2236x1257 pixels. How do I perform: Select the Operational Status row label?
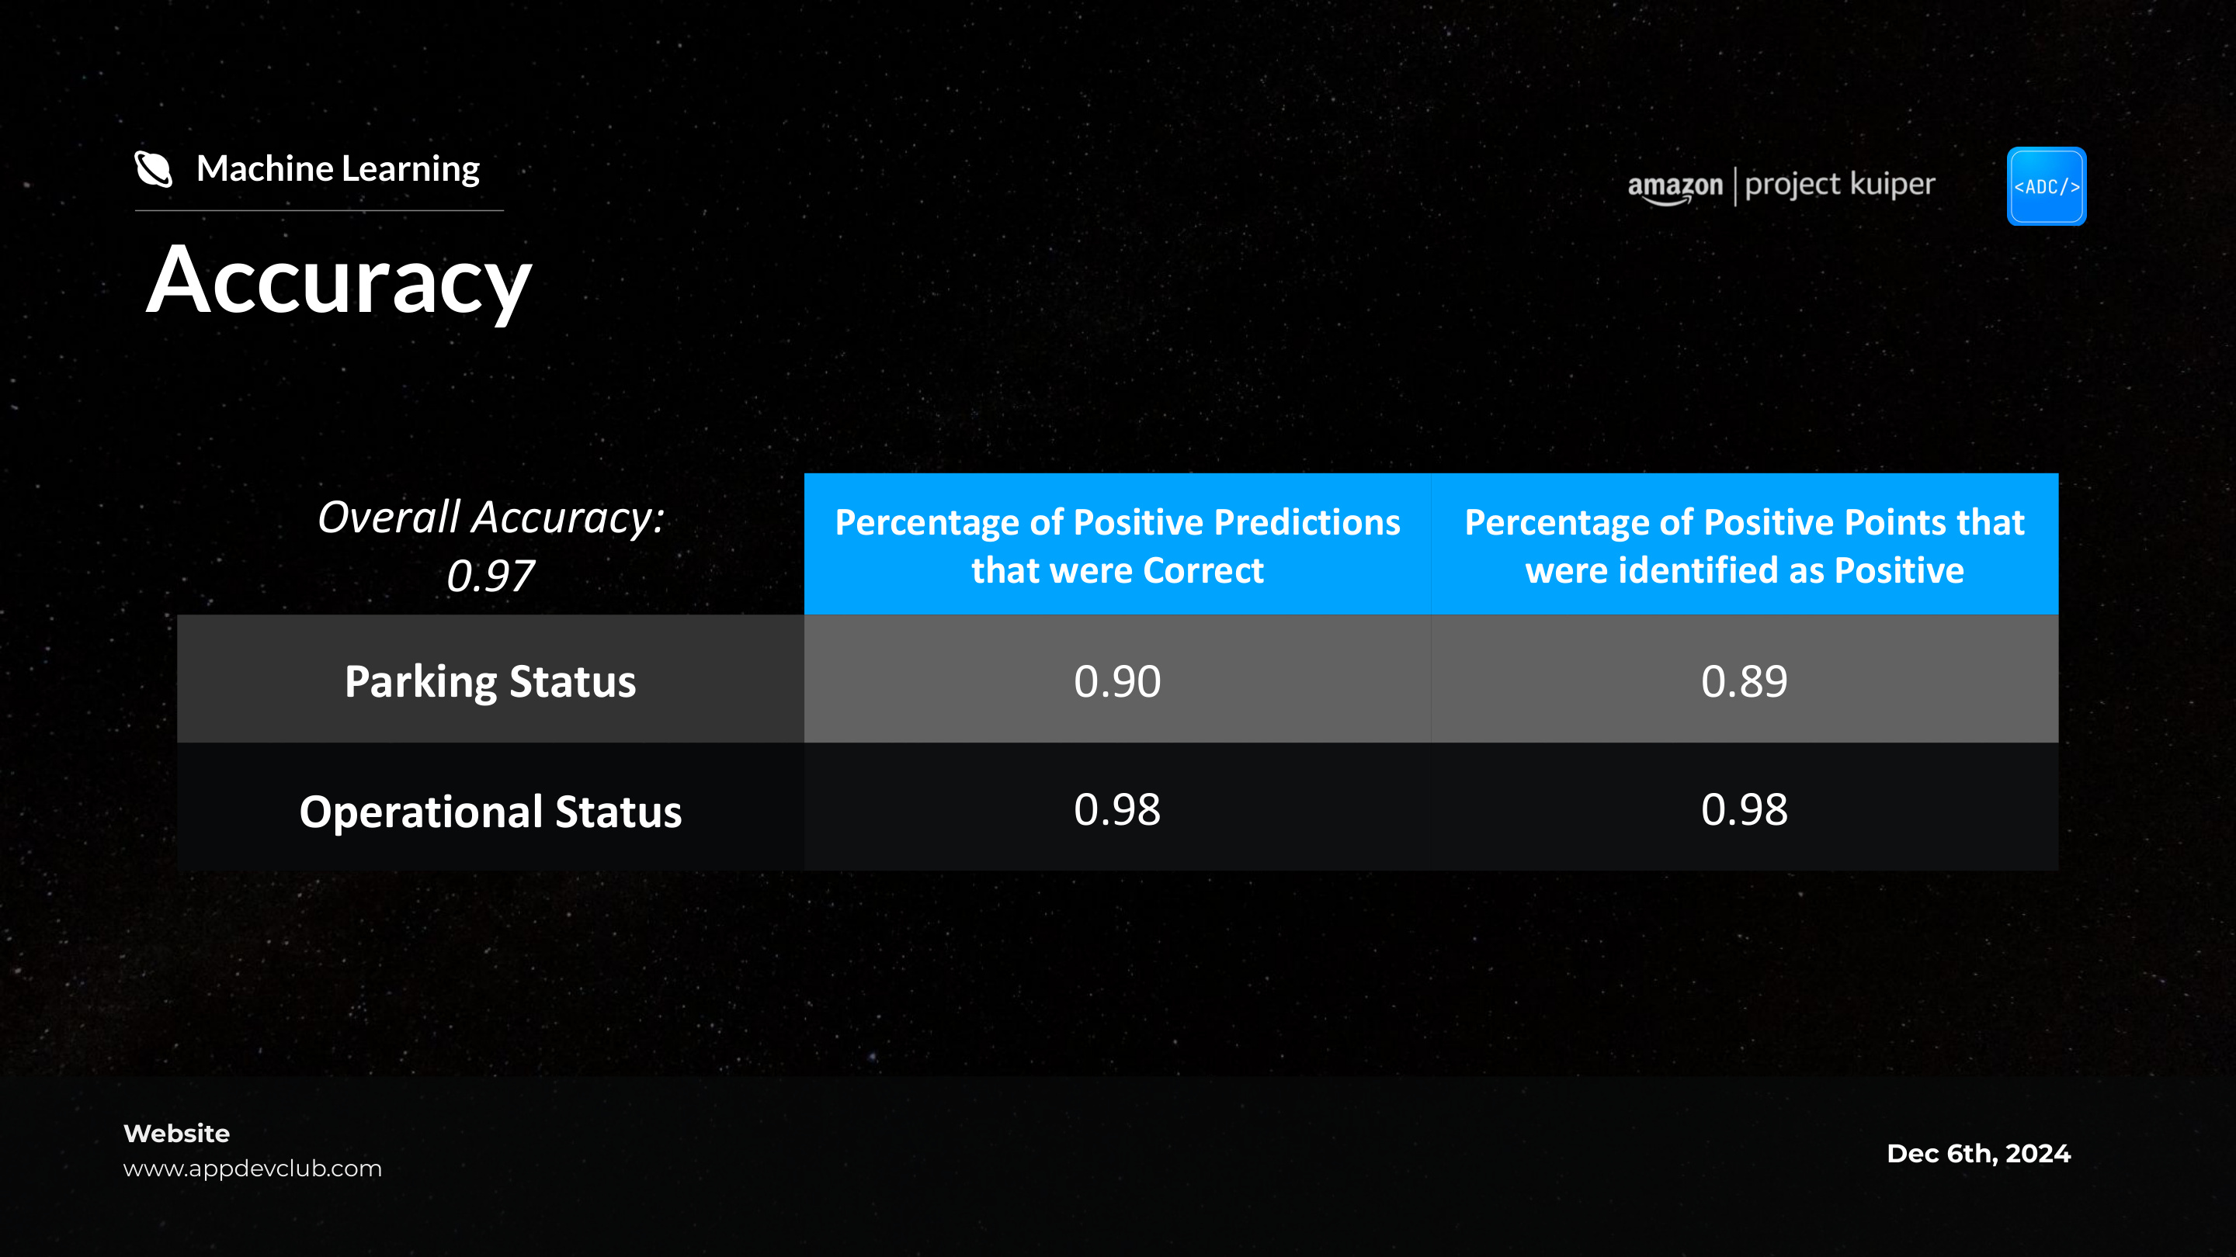click(491, 810)
